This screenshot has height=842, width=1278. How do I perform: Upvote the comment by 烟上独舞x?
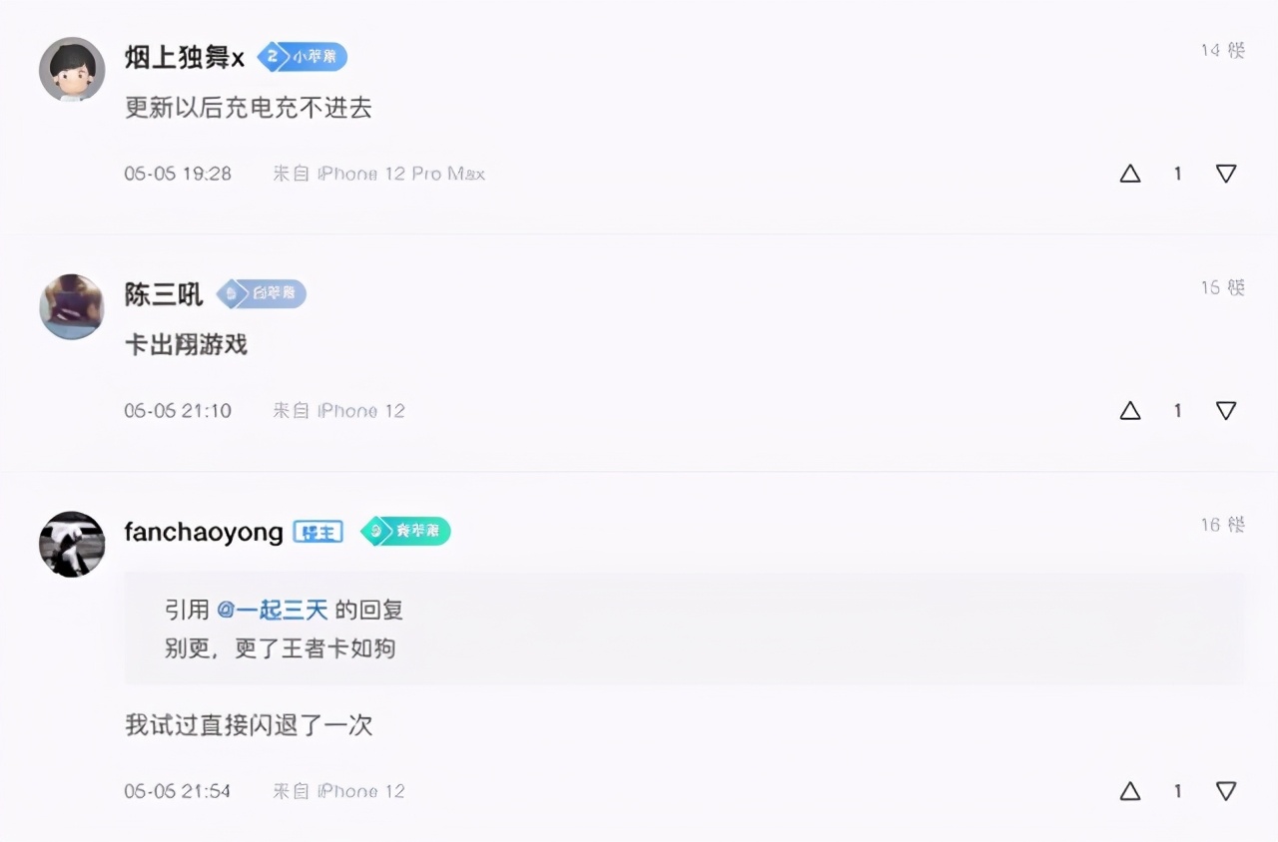pos(1129,174)
